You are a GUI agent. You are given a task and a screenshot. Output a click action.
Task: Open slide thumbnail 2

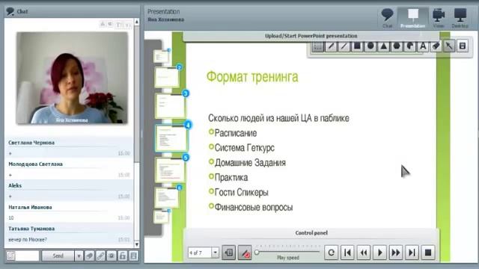167,78
